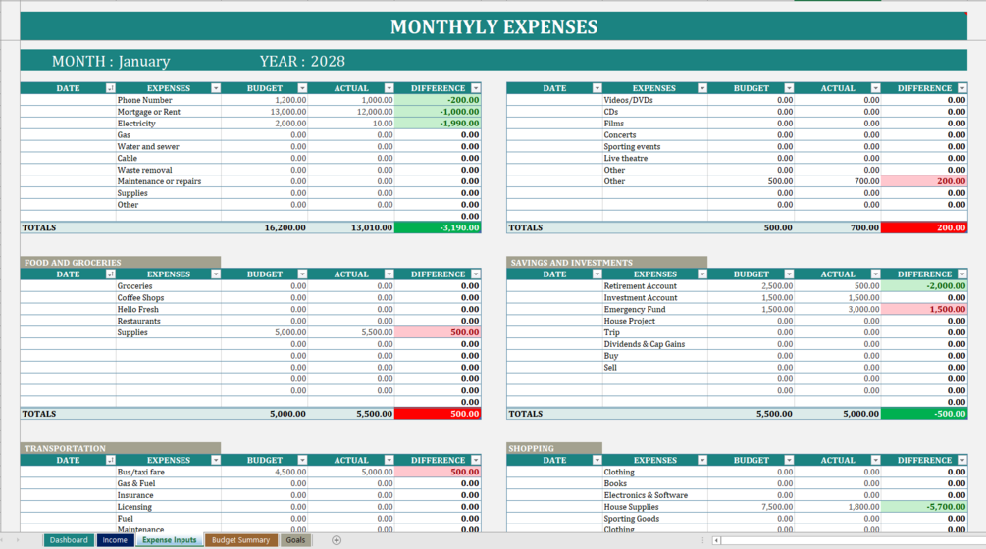Select the House Supplies -5,700.00 cell
The width and height of the screenshot is (986, 549).
click(x=924, y=507)
